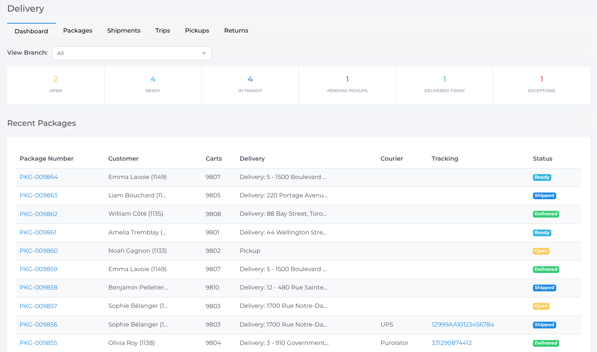Open the Exceptions stat card
The width and height of the screenshot is (597, 352).
click(x=542, y=85)
